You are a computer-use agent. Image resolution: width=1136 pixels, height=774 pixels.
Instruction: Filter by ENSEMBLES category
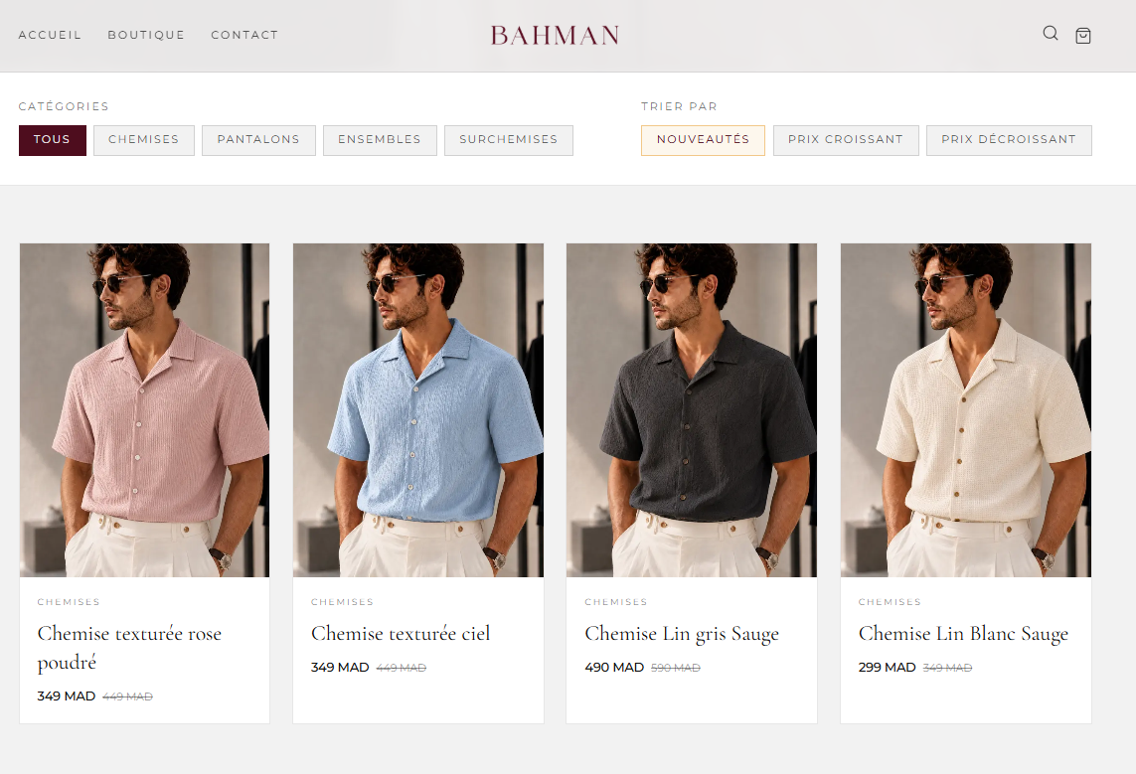(x=380, y=140)
